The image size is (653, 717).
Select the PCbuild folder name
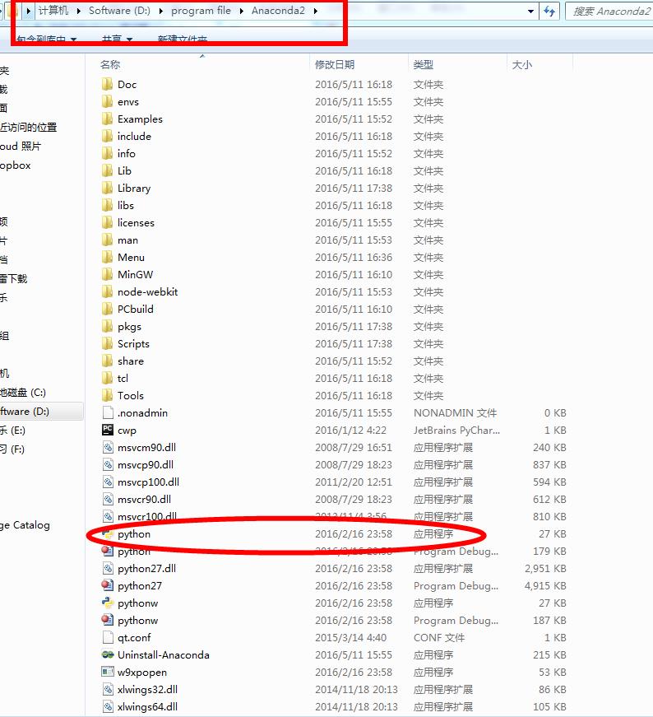click(x=135, y=310)
